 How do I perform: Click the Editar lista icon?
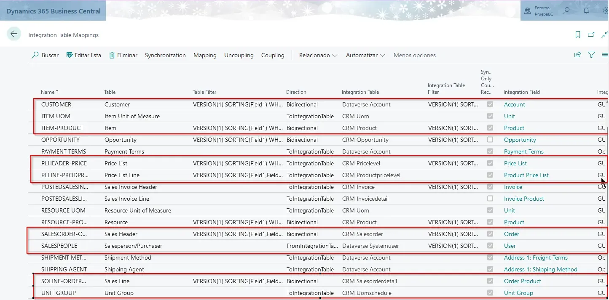pos(70,55)
